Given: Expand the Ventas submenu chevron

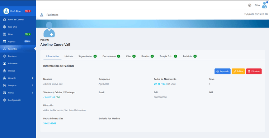Looking at the screenshot, I should [33, 93].
